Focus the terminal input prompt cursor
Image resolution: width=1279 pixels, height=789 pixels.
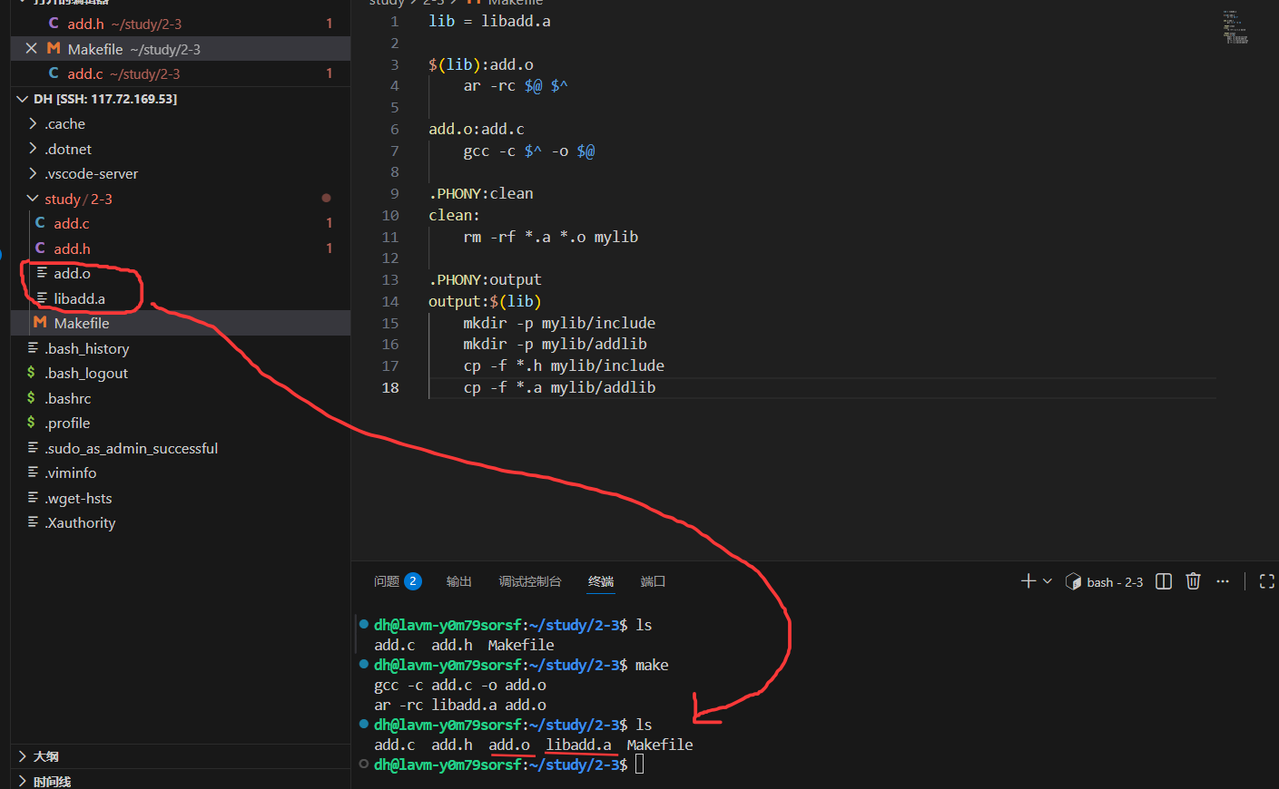click(x=639, y=765)
